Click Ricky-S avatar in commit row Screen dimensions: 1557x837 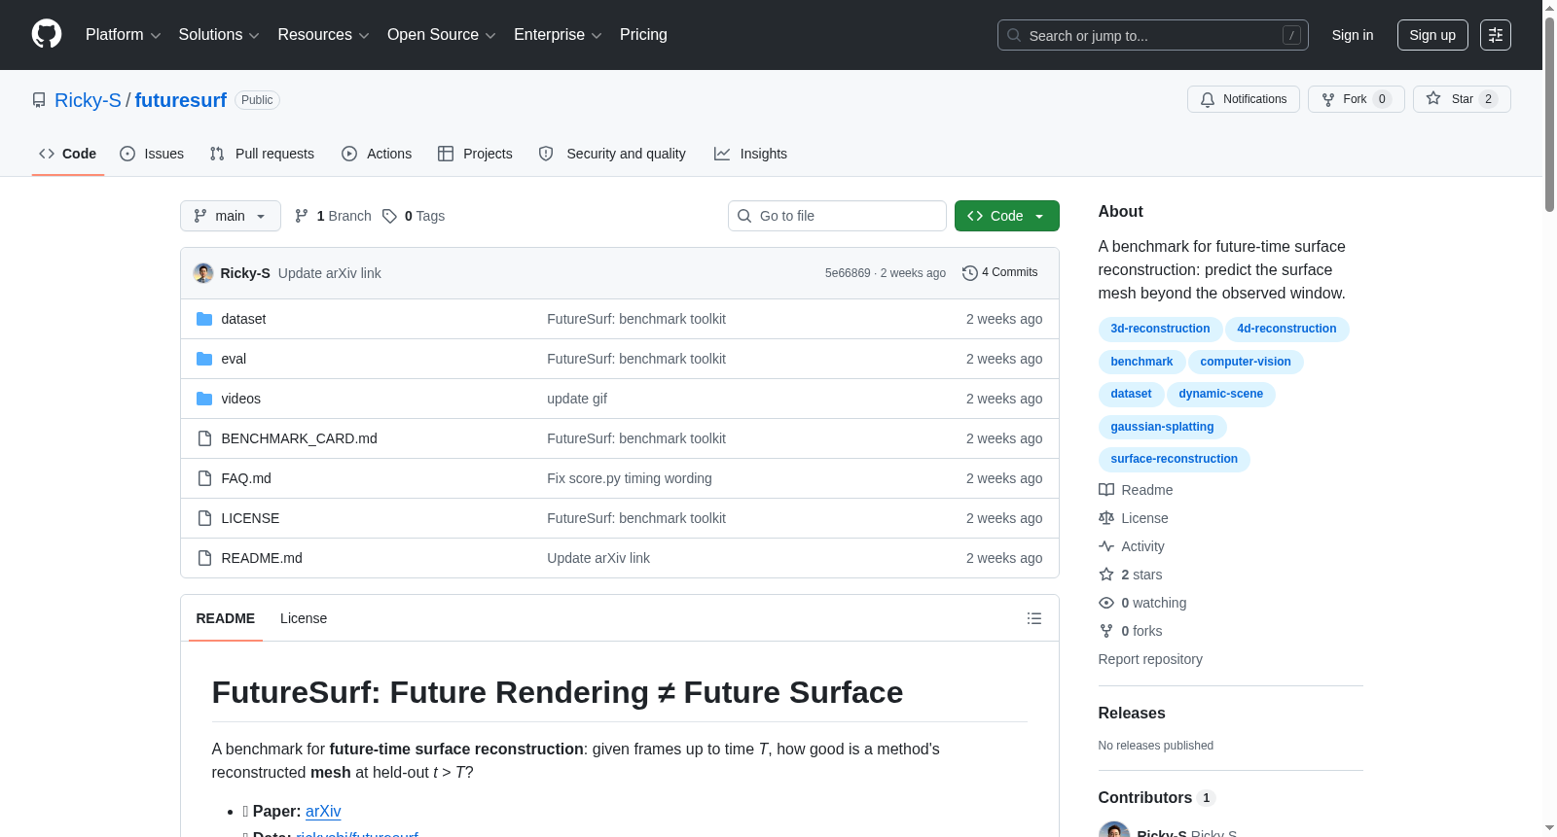click(203, 273)
